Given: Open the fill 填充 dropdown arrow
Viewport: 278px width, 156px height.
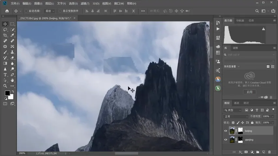Looking at the screenshot, I should coord(272,123).
